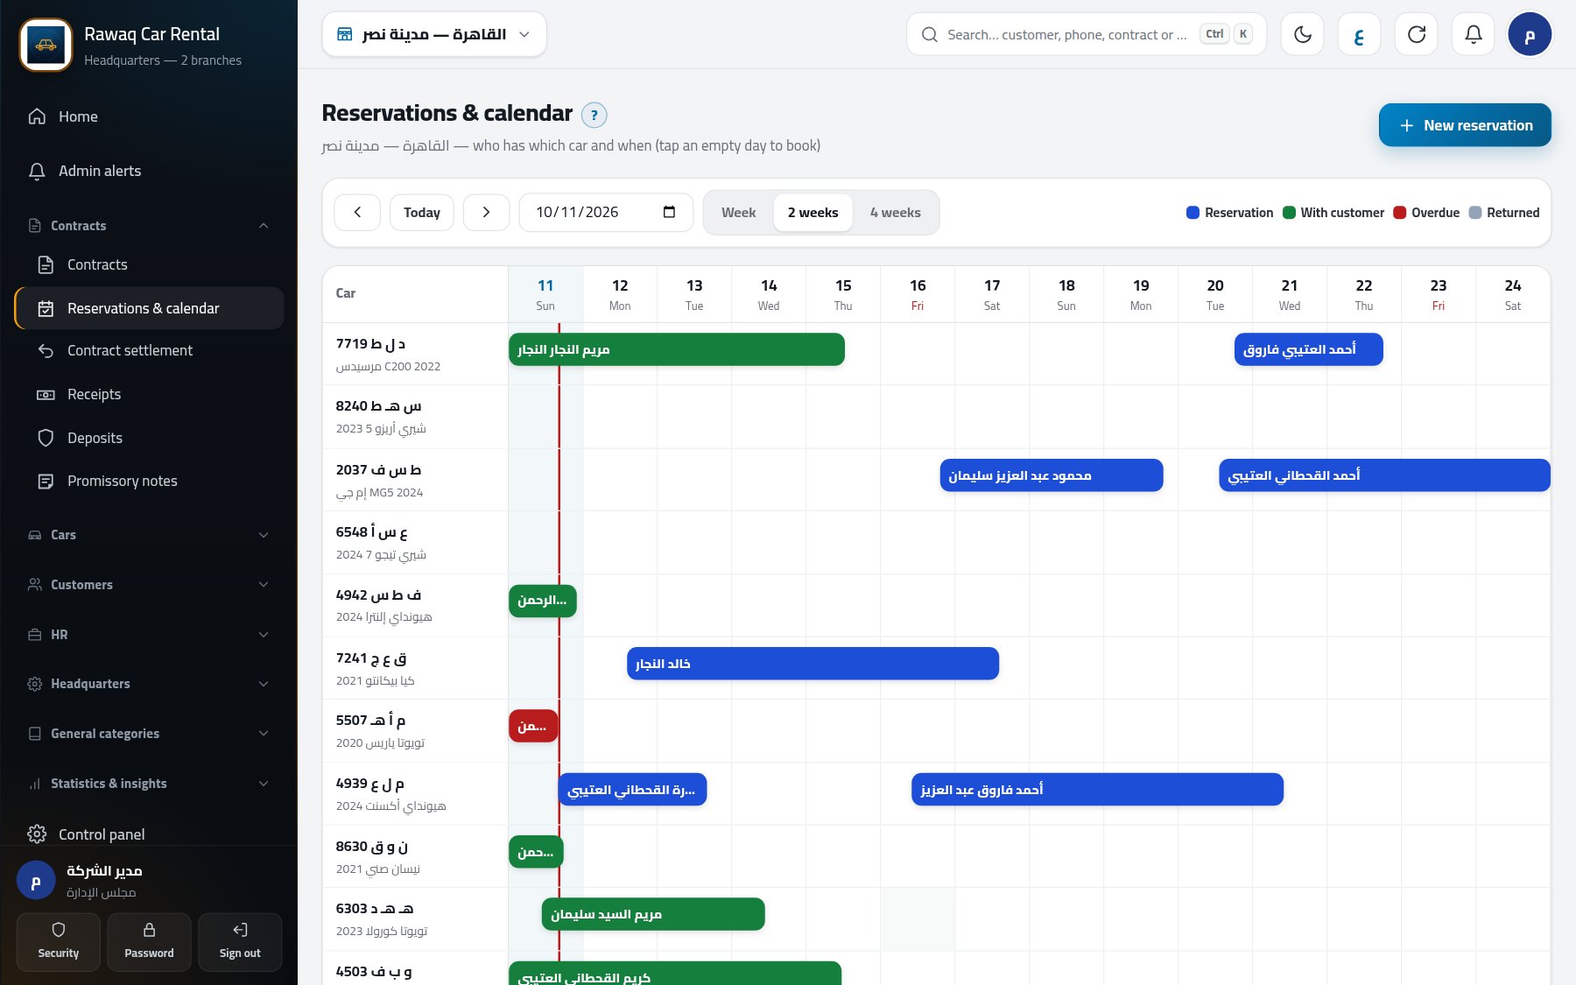Expand the Headquarters sidebar group

coord(149,684)
